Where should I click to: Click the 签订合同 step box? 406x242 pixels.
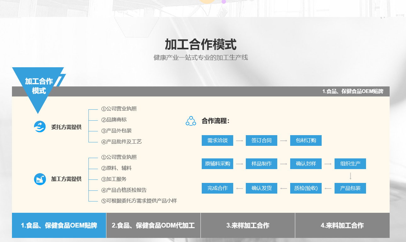click(261, 140)
